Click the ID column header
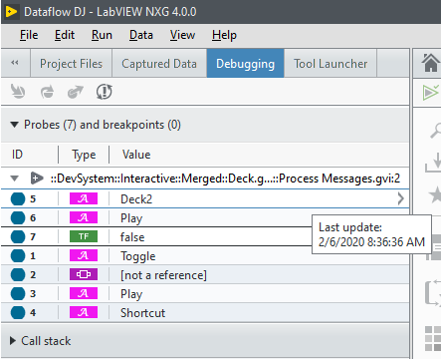441x359 pixels. [x=17, y=155]
